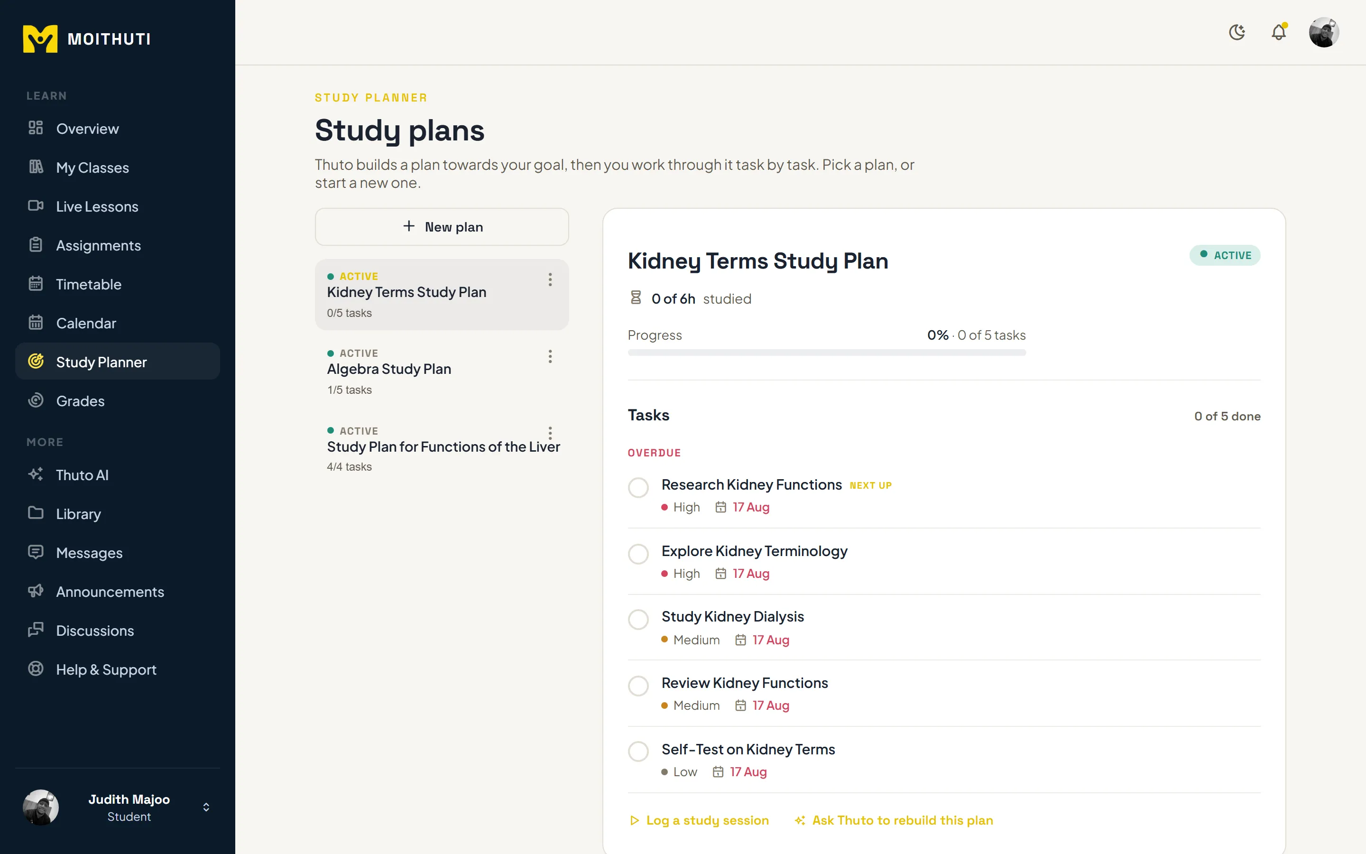Click the ACTIVE status badge in plan header

(x=1224, y=255)
